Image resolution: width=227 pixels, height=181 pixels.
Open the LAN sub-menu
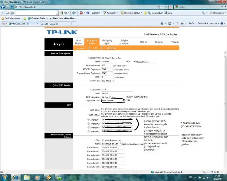coord(95,48)
